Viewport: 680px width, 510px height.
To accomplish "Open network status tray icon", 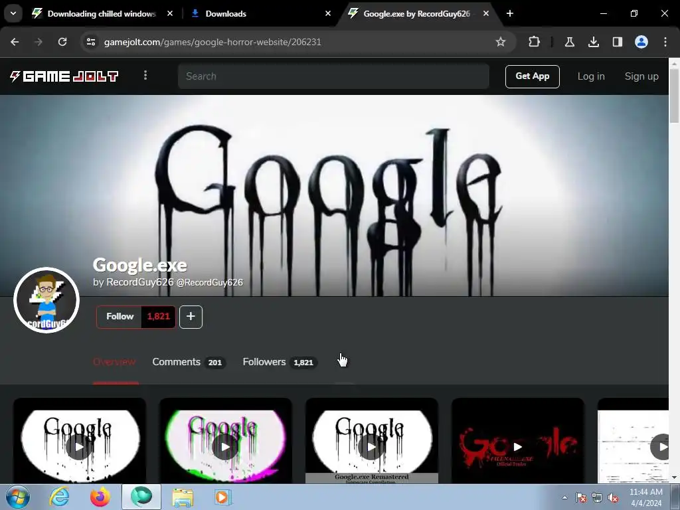I will (x=597, y=498).
